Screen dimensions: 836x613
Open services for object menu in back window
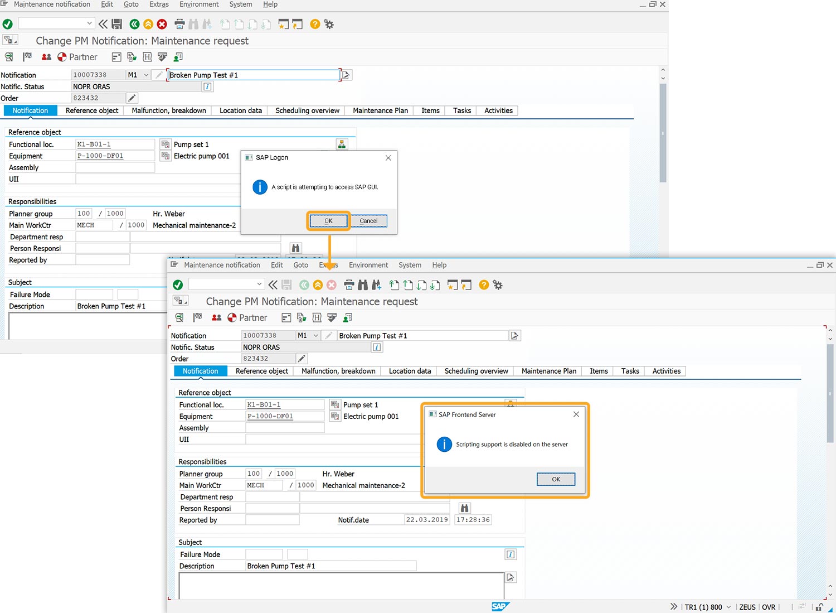tap(11, 40)
